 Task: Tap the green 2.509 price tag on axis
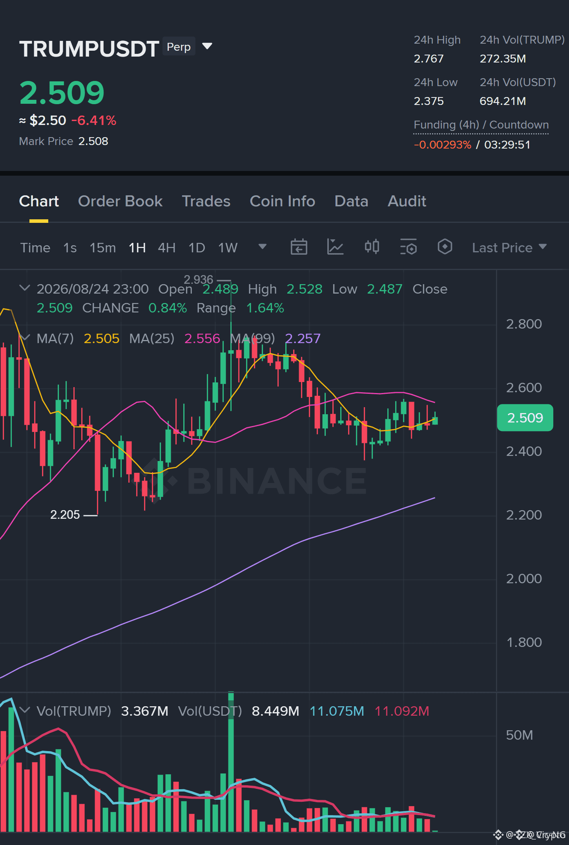[x=525, y=418]
